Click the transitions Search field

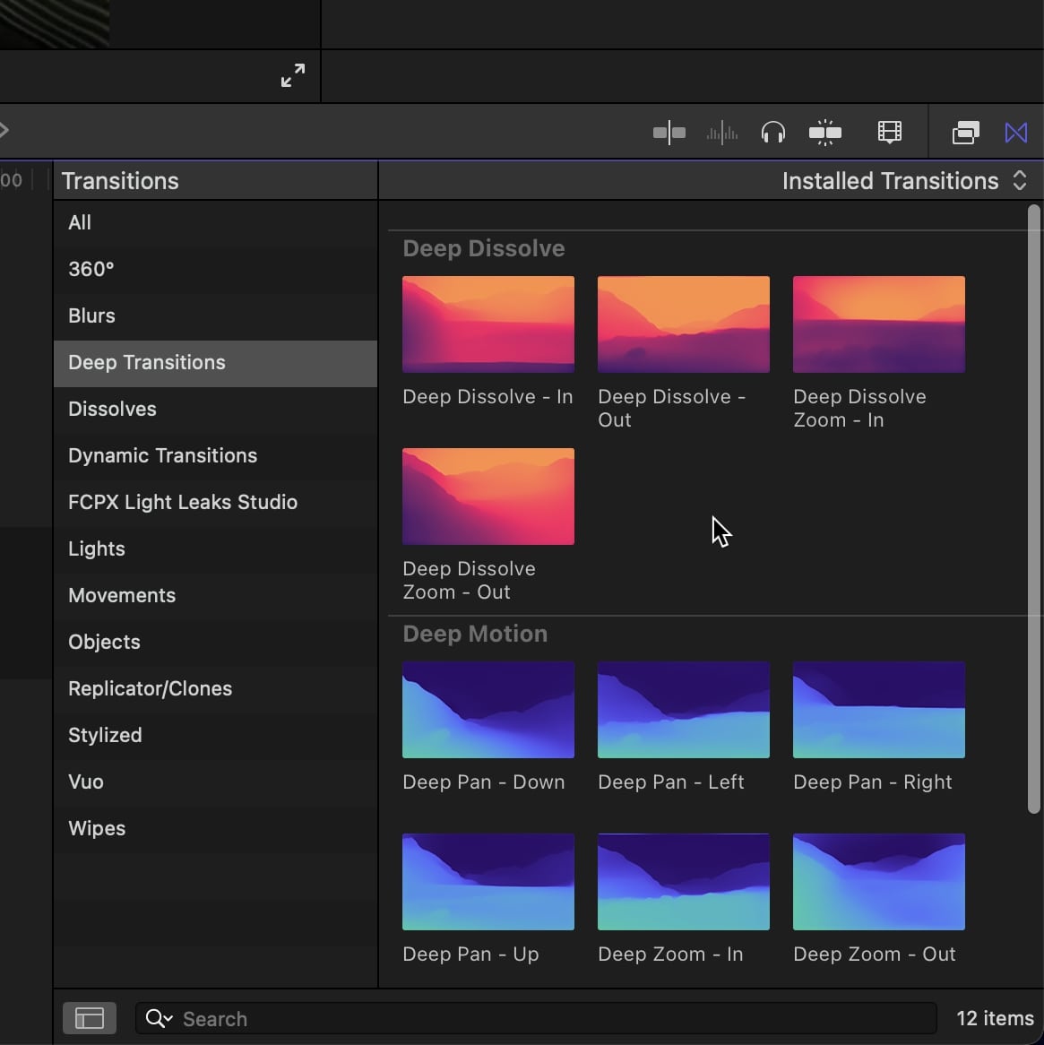[x=556, y=1018]
